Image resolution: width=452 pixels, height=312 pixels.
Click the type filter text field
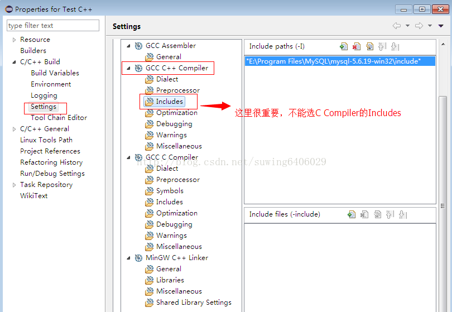click(x=53, y=26)
